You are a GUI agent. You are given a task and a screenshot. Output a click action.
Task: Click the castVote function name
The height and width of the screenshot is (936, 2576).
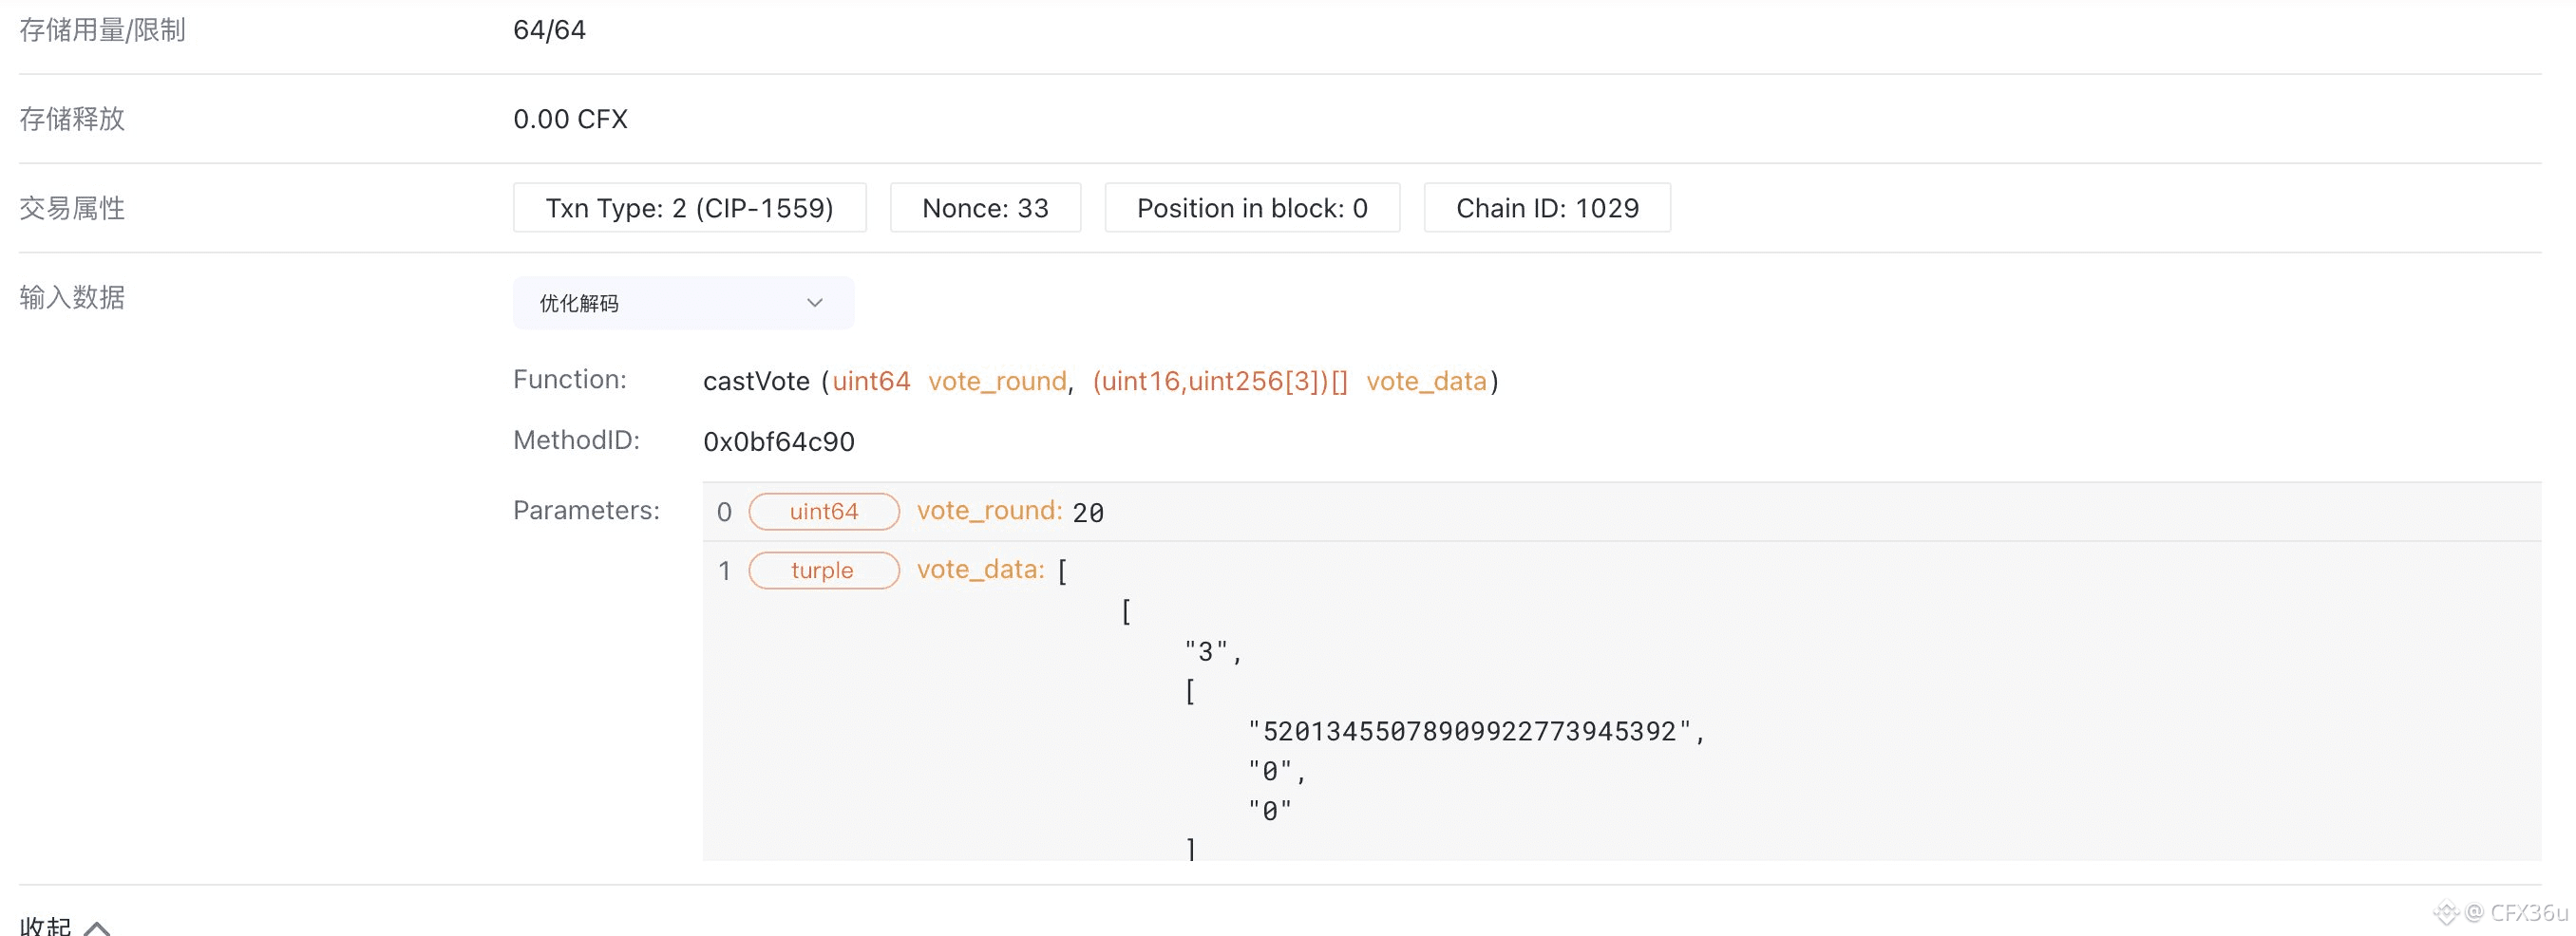tap(756, 382)
